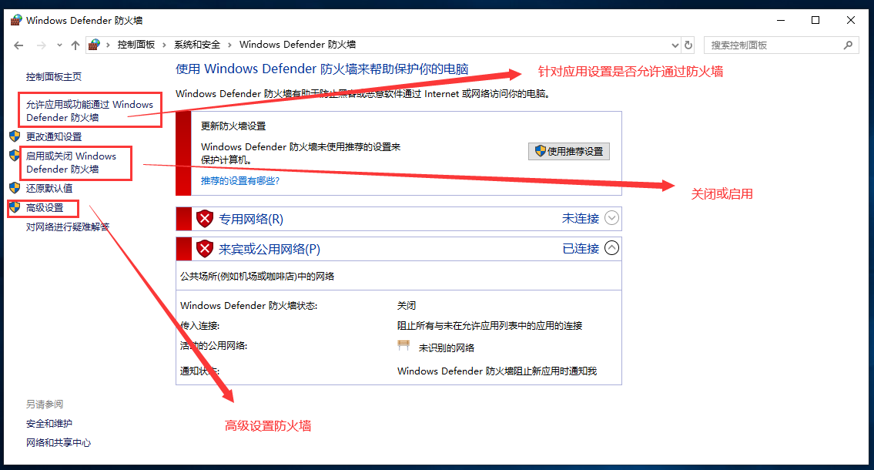The width and height of the screenshot is (874, 470).
Task: Click shield icon beside 启用或关闭 Windows Defender
Action: 15,156
